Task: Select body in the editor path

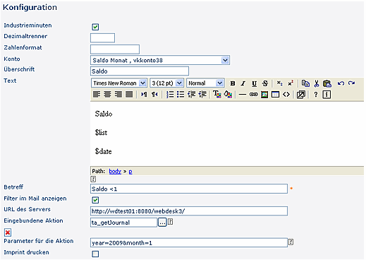Action: (x=115, y=171)
